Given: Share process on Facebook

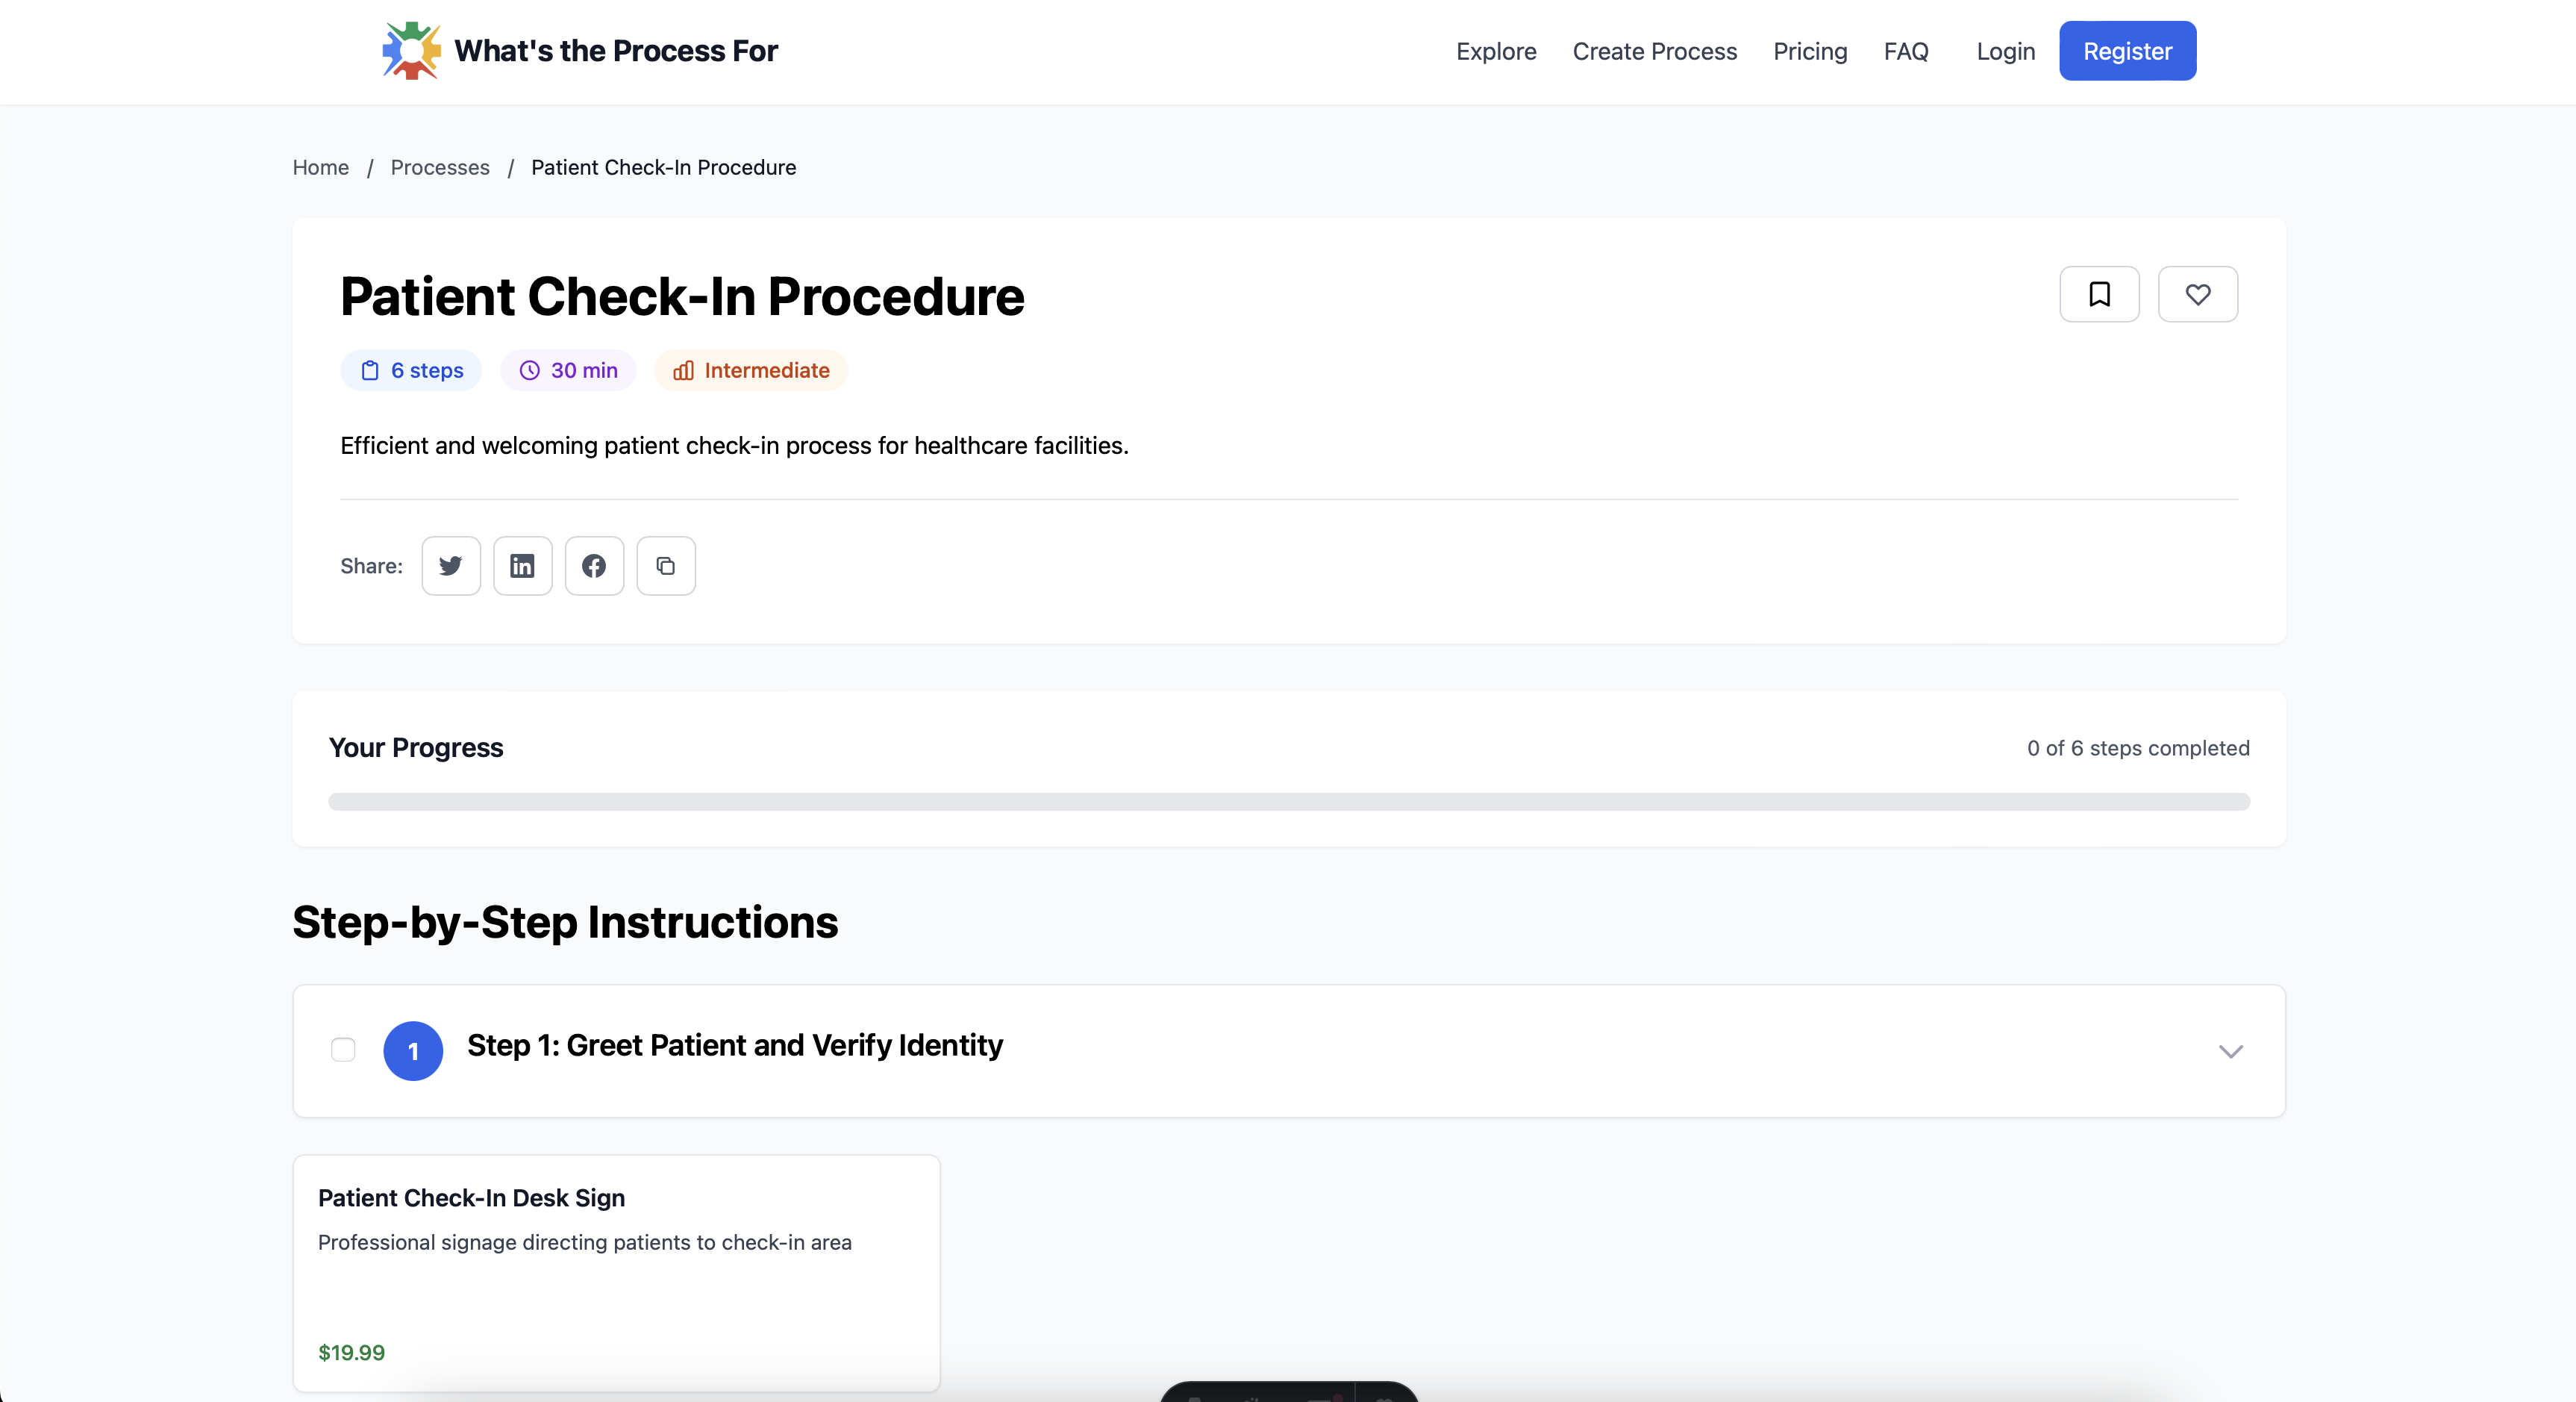Looking at the screenshot, I should click(594, 565).
